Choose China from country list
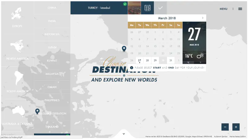The height and width of the screenshot is (139, 248). click(x=52, y=8)
